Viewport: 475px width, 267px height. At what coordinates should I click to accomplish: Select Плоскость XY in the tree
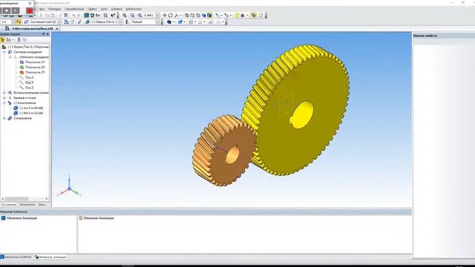(x=35, y=62)
